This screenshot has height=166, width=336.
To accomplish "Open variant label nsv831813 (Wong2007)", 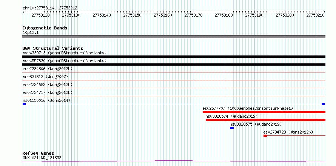I will [x=45, y=77].
